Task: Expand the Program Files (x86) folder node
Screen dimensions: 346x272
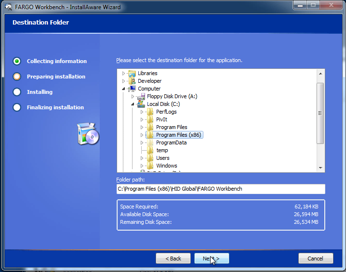Action: click(x=142, y=135)
